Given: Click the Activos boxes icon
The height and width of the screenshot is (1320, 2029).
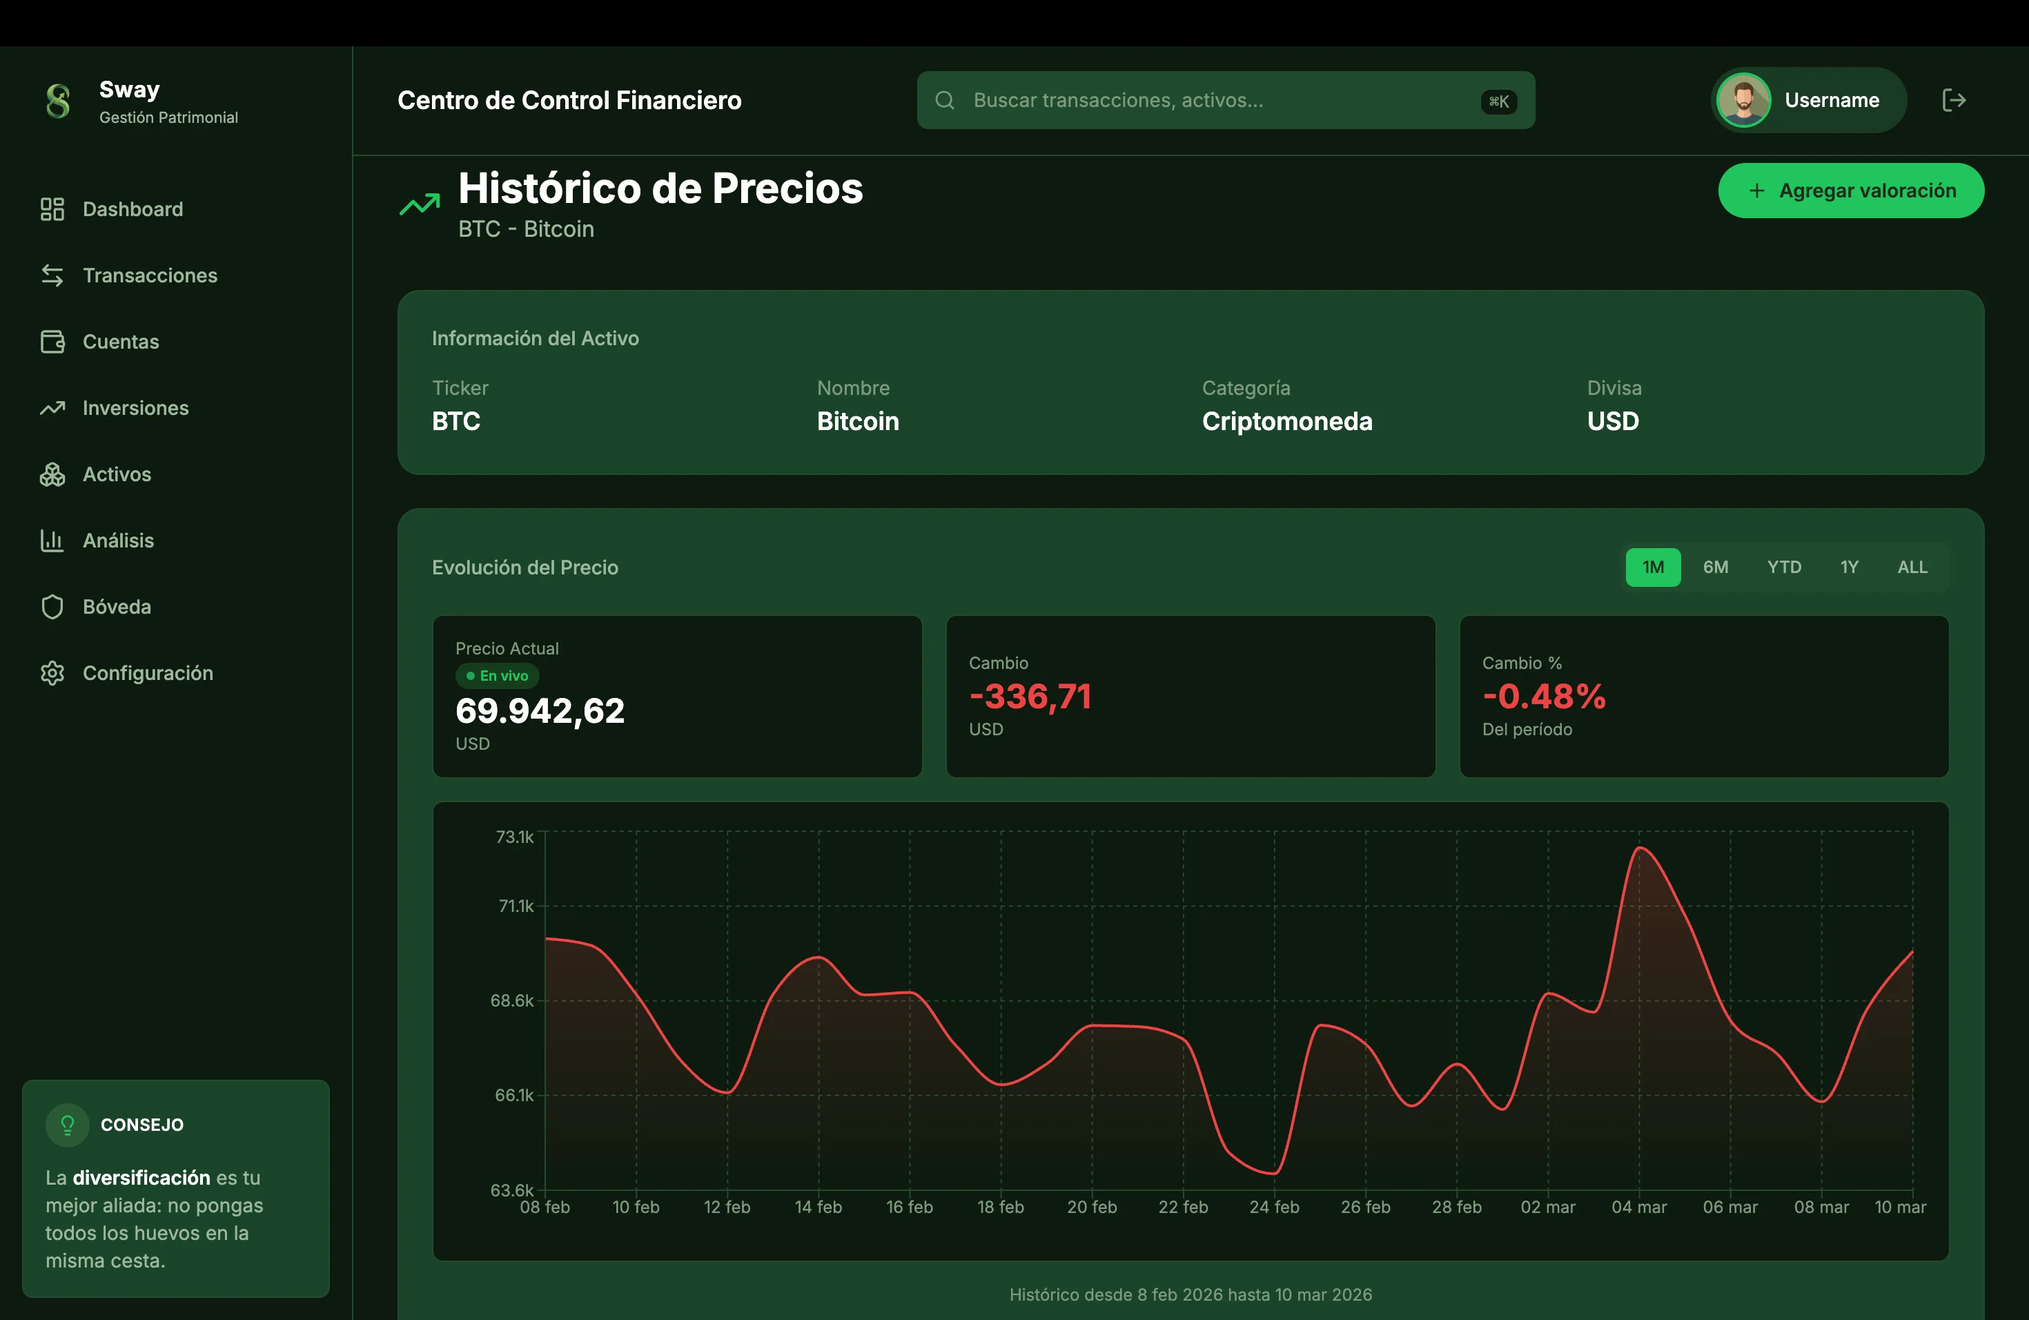Looking at the screenshot, I should (52, 474).
